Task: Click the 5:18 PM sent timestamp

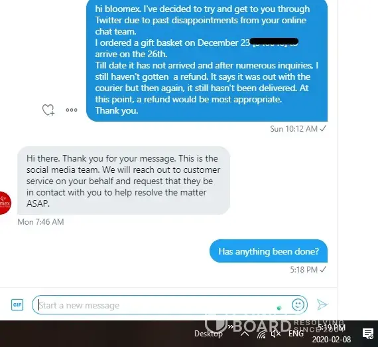Action: click(304, 270)
